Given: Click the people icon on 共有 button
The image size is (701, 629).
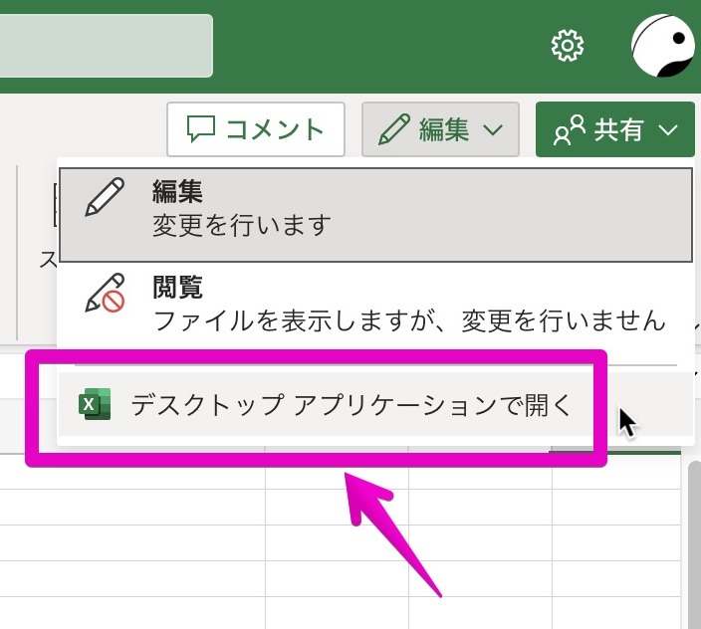Looking at the screenshot, I should tap(570, 130).
